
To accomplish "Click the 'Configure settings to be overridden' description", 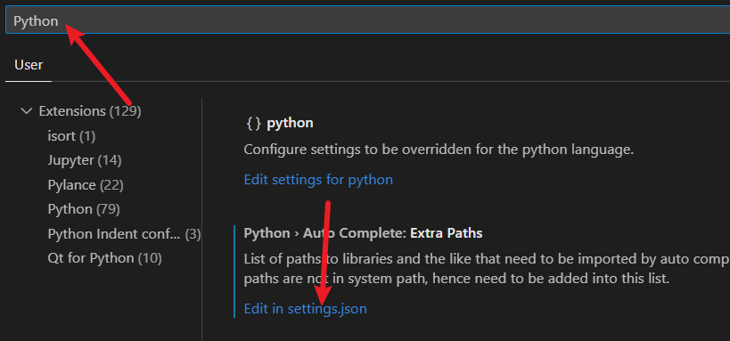I will (x=439, y=150).
